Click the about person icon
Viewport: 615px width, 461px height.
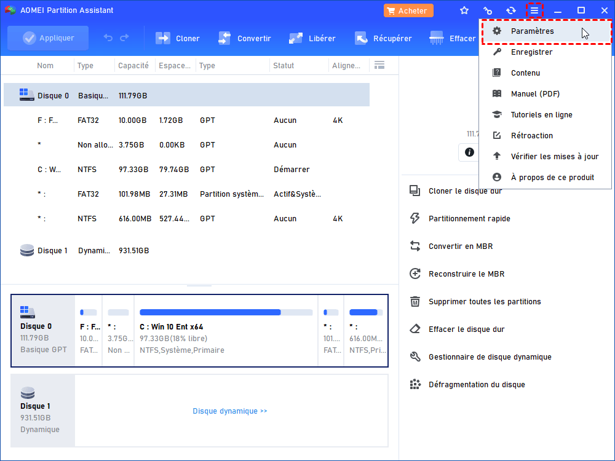click(x=496, y=177)
